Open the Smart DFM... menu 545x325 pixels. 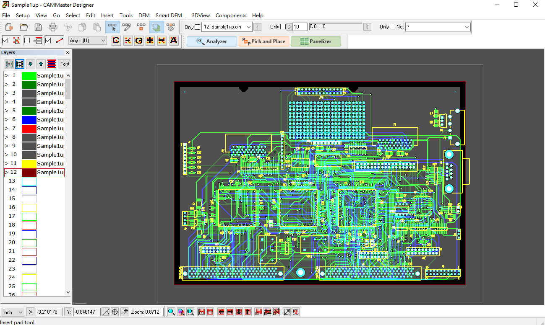click(170, 15)
